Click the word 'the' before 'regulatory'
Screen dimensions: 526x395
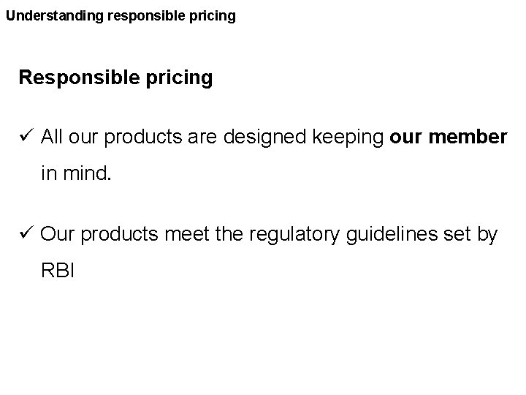(229, 234)
